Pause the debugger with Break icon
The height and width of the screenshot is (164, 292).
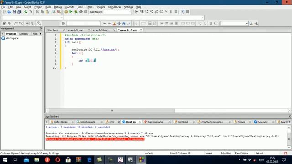coord(171,12)
